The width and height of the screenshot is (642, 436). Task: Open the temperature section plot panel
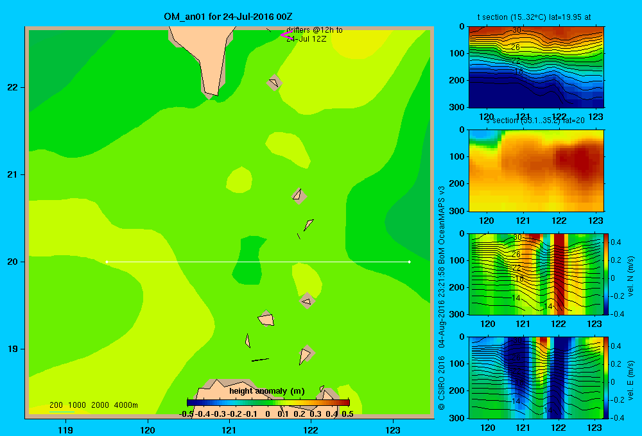536,67
